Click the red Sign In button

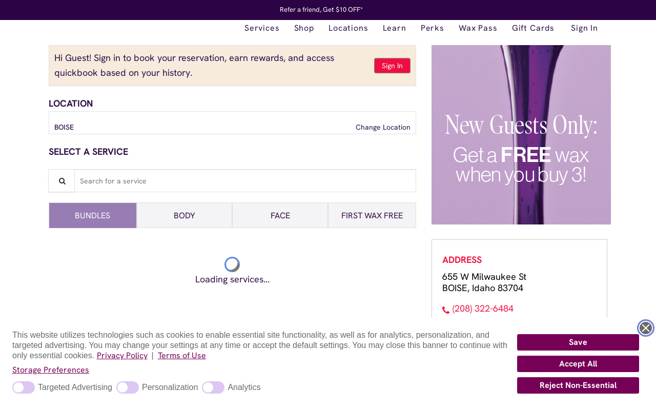392,66
